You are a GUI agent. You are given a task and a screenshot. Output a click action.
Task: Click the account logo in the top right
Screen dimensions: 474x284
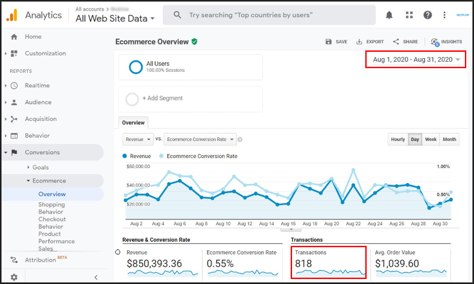click(463, 15)
